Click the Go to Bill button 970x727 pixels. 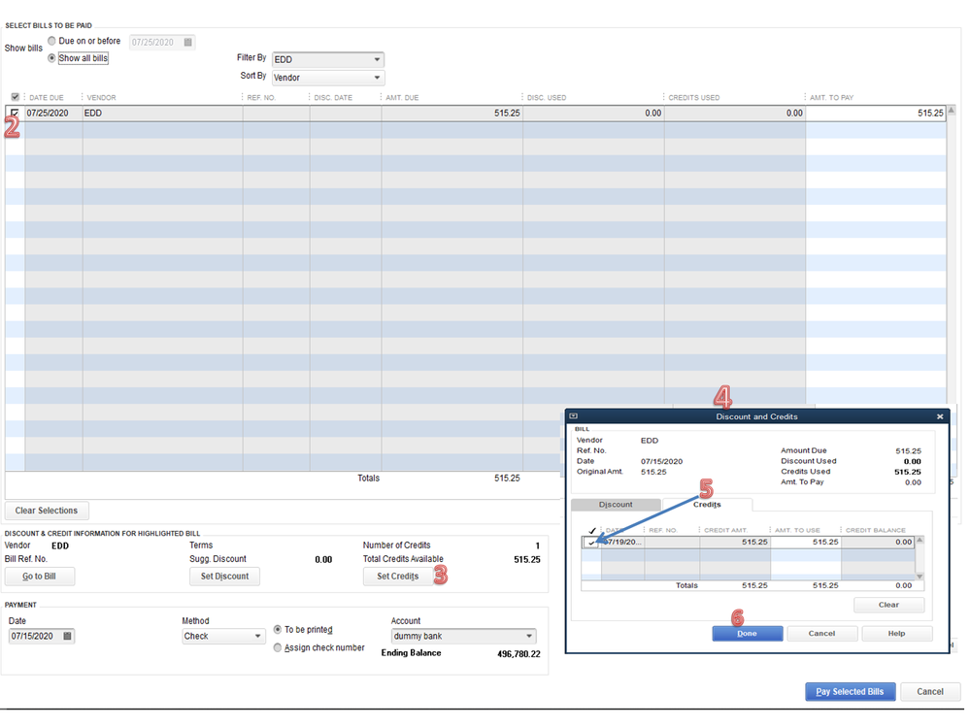pos(40,577)
